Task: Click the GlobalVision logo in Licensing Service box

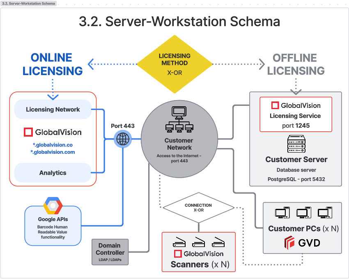Action: (296, 105)
